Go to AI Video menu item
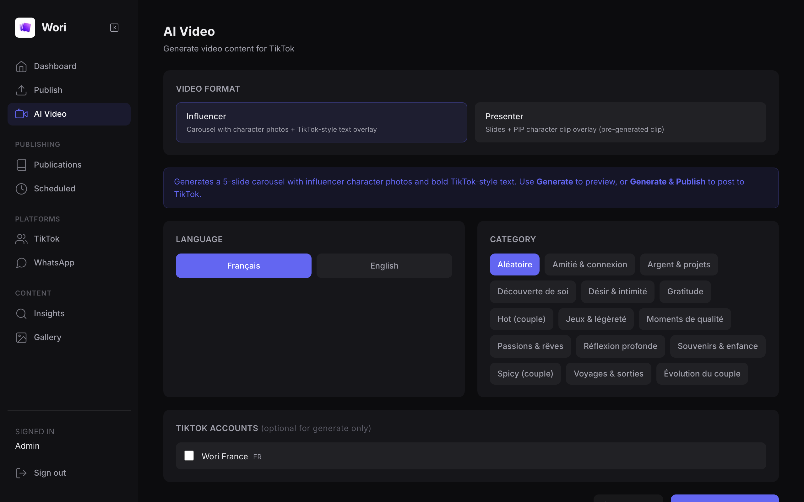This screenshot has height=502, width=804. coord(50,114)
